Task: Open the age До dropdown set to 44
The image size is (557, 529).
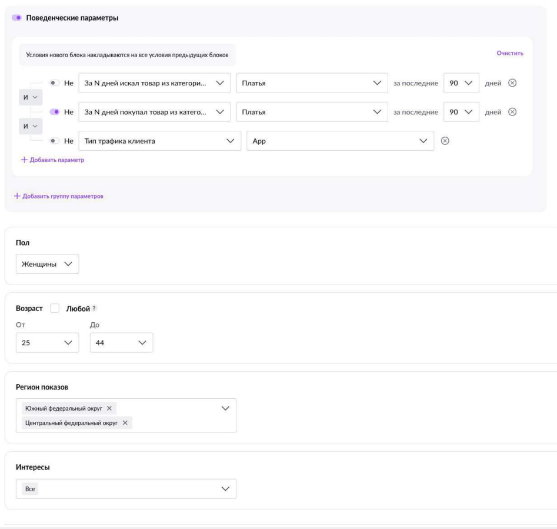Action: point(121,343)
